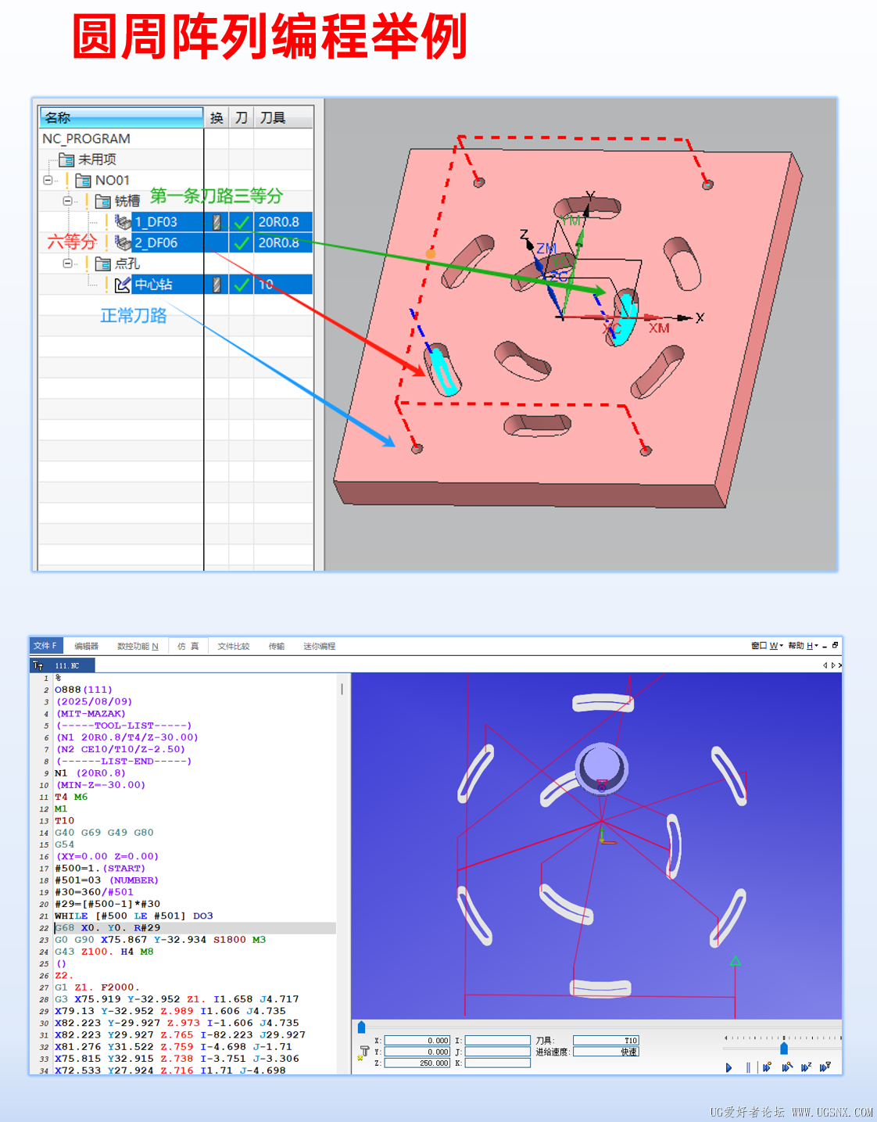The height and width of the screenshot is (1122, 877).
Task: Select the 1_DF03 operation name
Action: pyautogui.click(x=156, y=222)
